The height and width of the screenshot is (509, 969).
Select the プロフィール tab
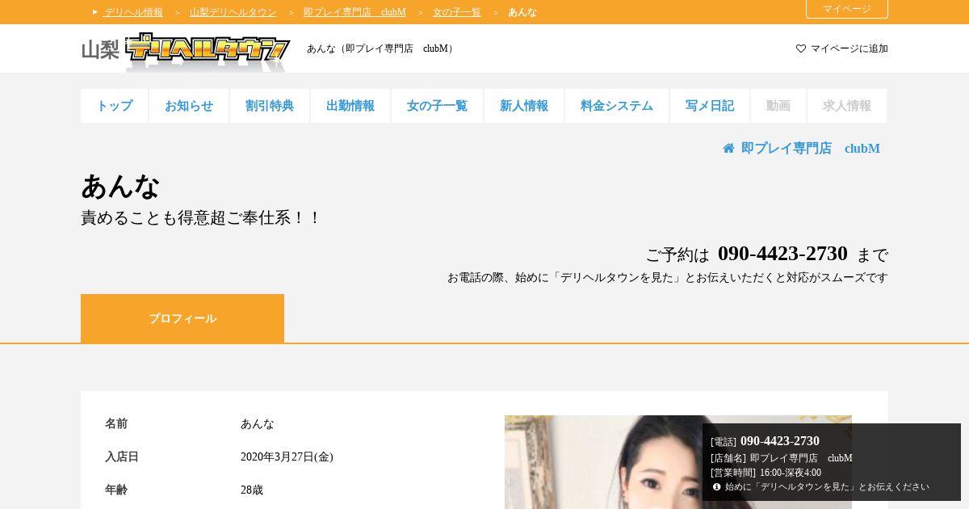tap(182, 318)
